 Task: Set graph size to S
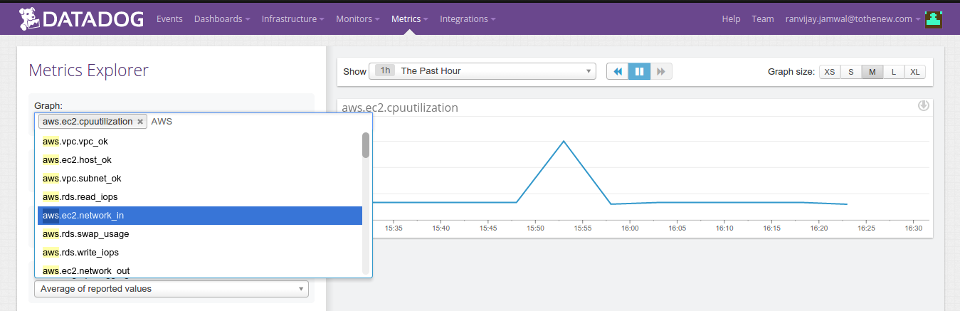tap(851, 72)
